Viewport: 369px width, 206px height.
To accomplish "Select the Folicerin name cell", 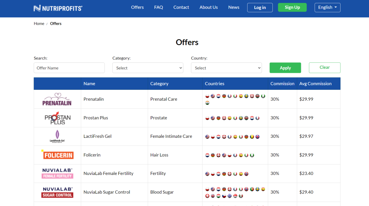I will click(114, 155).
